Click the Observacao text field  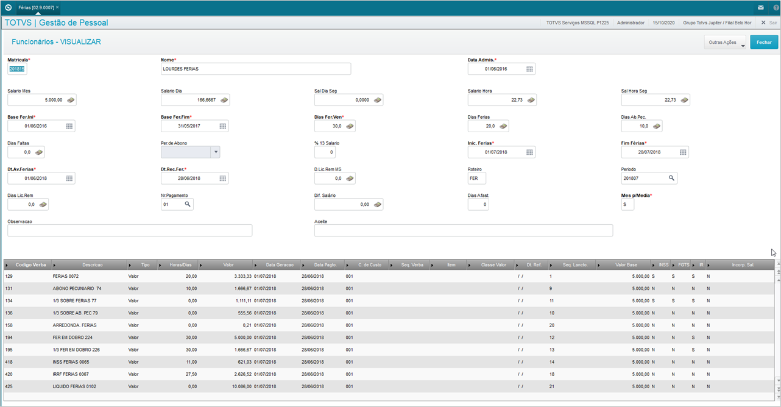(x=130, y=230)
